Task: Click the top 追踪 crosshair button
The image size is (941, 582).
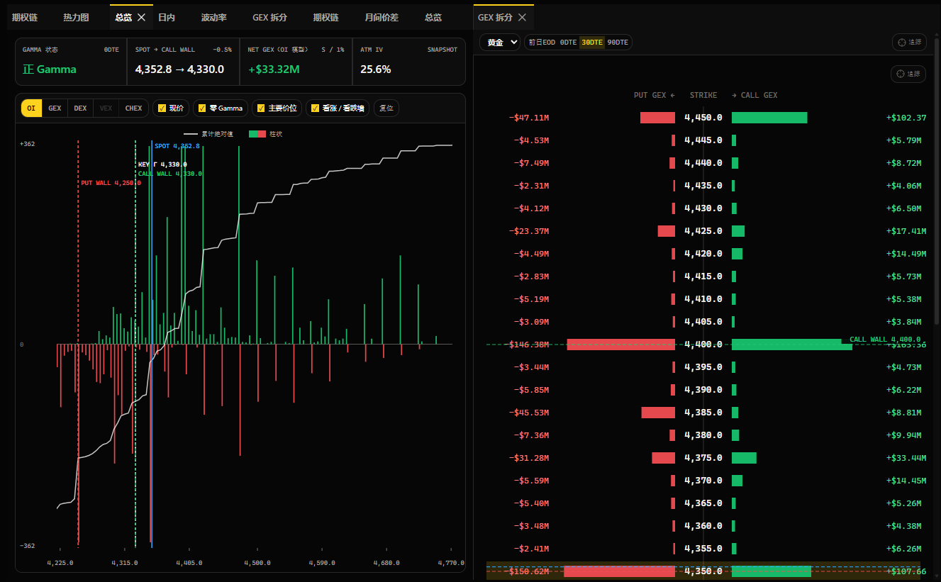Action: [x=909, y=43]
